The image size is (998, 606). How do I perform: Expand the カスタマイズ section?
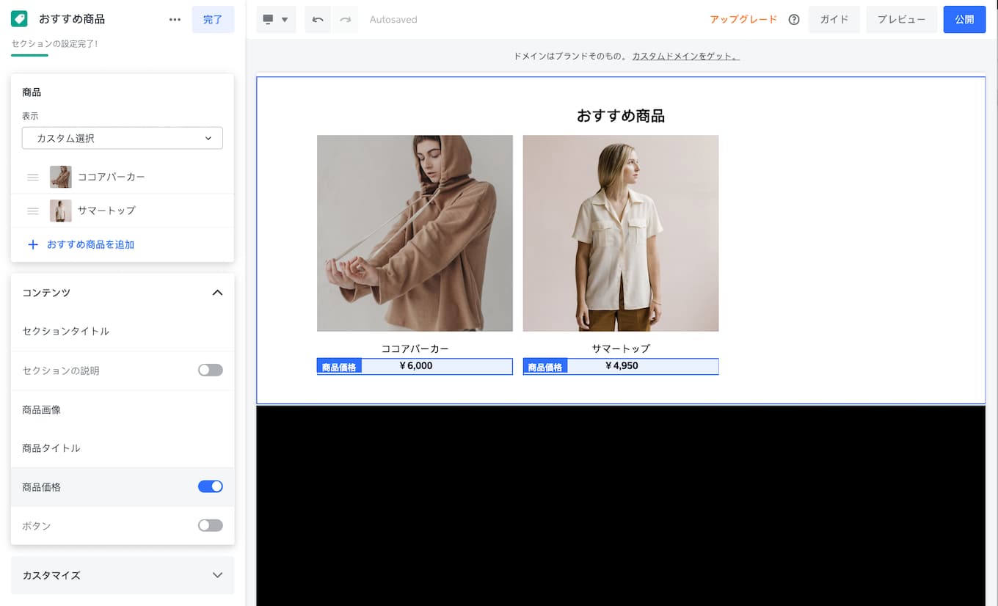(x=217, y=575)
